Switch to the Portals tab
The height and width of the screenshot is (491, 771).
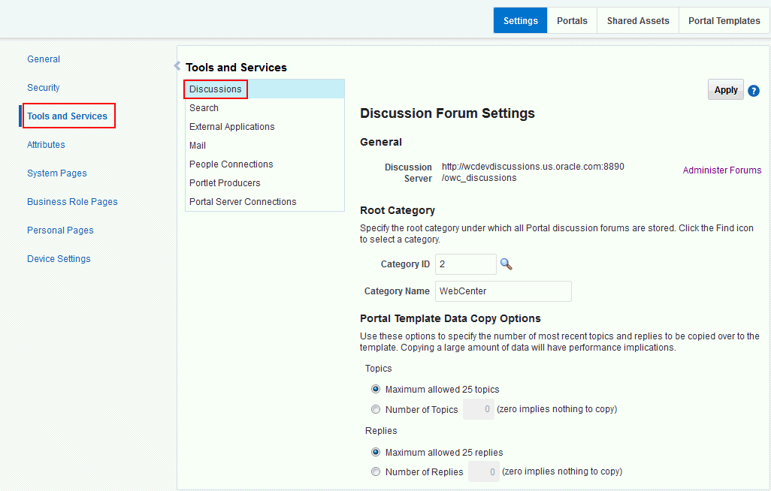[572, 20]
